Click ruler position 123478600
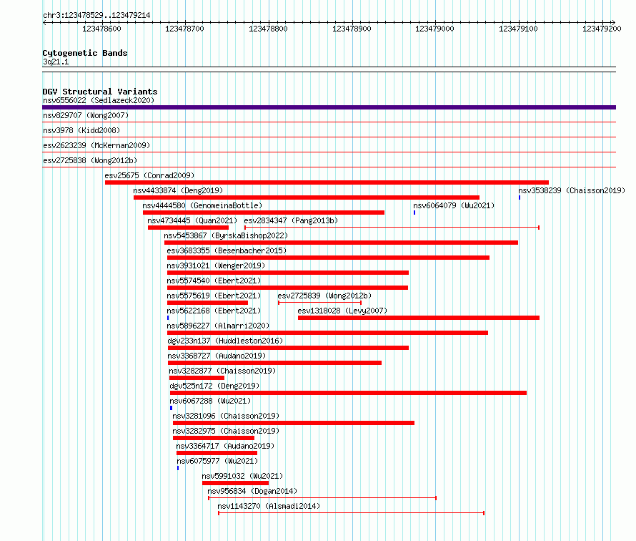Screen dimensions: 636x541 coord(101,29)
